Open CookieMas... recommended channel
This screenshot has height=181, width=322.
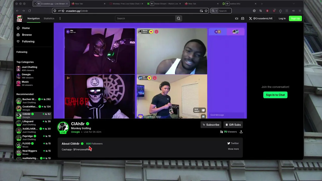point(33,108)
